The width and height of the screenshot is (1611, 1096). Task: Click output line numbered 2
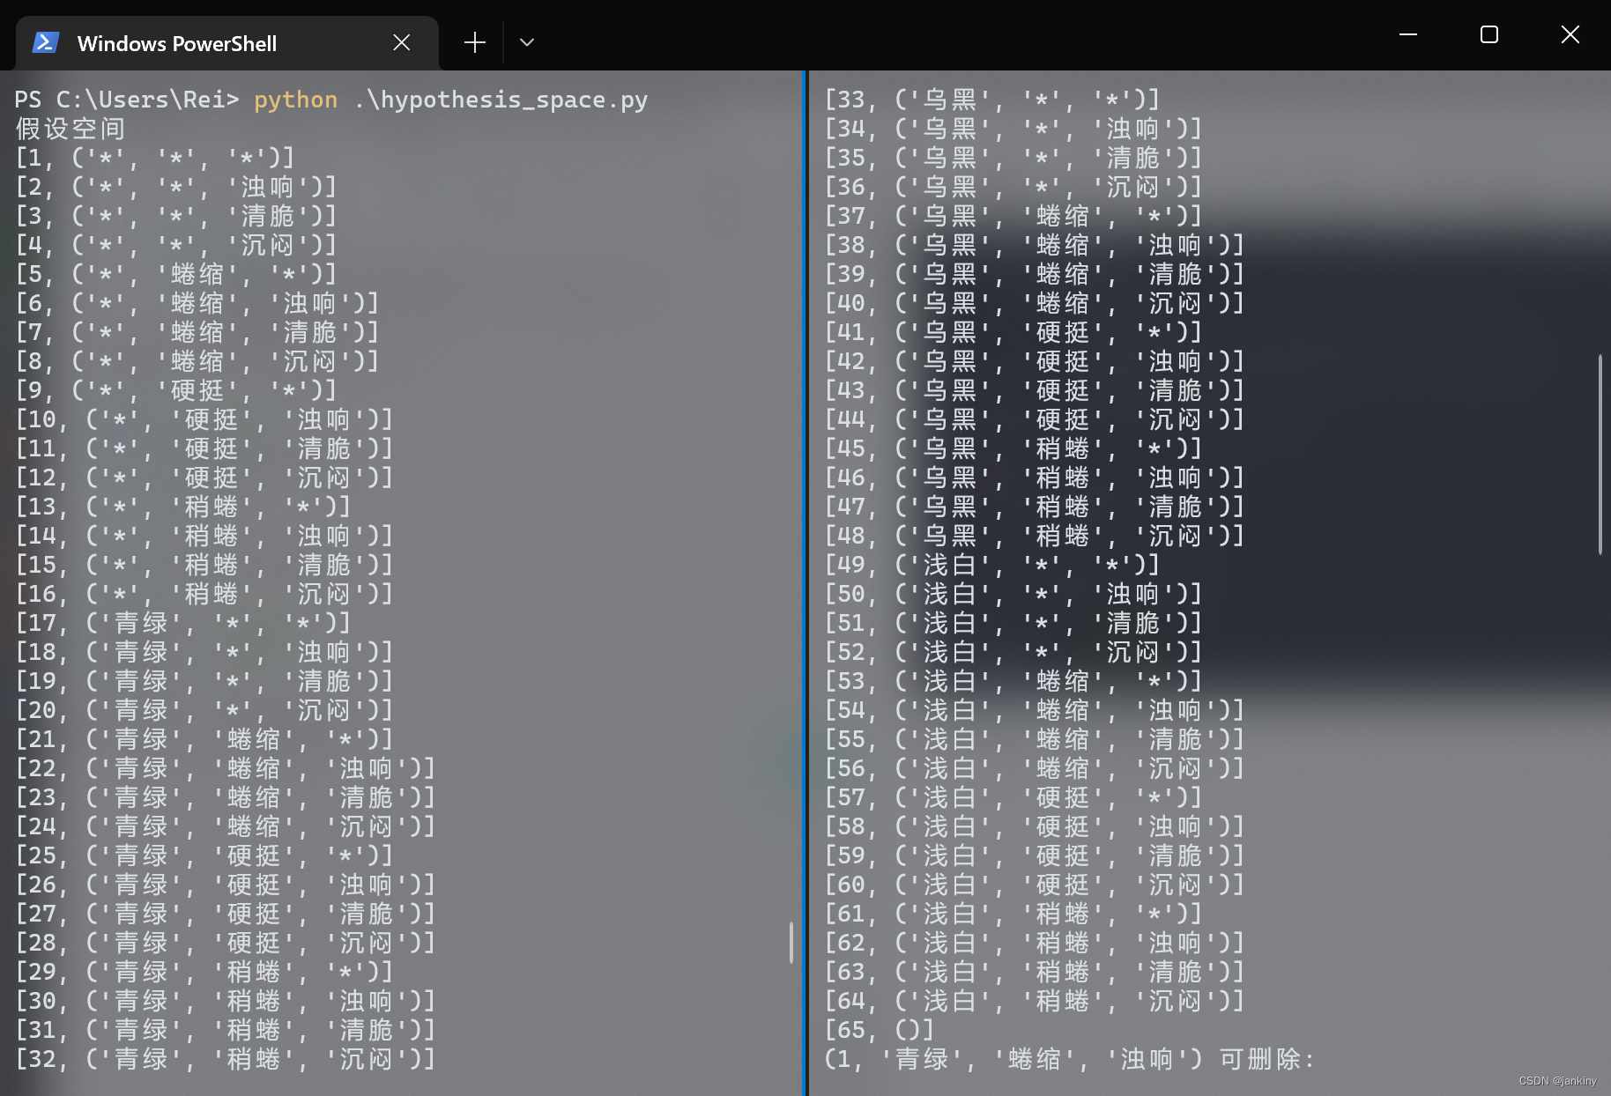(176, 187)
